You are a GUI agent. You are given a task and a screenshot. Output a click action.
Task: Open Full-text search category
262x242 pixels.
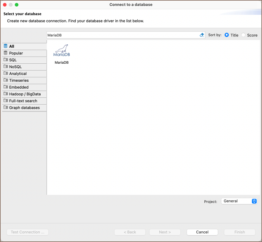coord(23,101)
